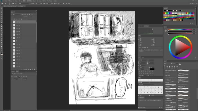Open layer filter kind dropdown
The width and height of the screenshot is (198, 111).
click(16, 14)
